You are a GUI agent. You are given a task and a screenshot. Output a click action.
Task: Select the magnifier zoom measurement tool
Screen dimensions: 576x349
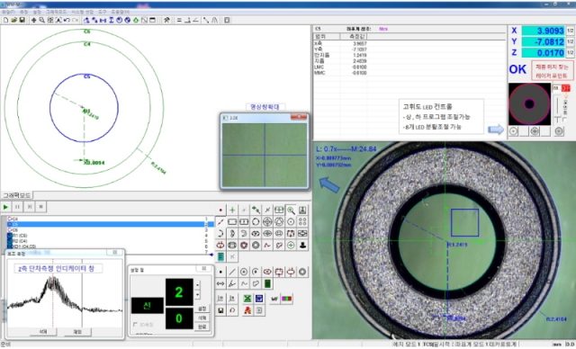tap(291, 210)
